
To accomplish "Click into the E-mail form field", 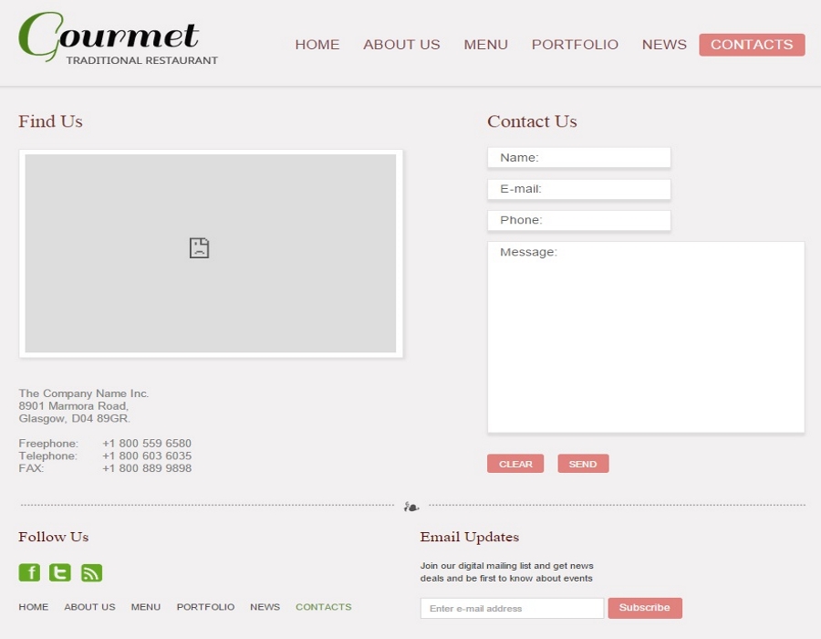I will pos(579,189).
